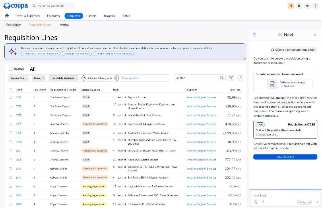
Task: Open requisition 6801 link
Action: (x=18, y=151)
